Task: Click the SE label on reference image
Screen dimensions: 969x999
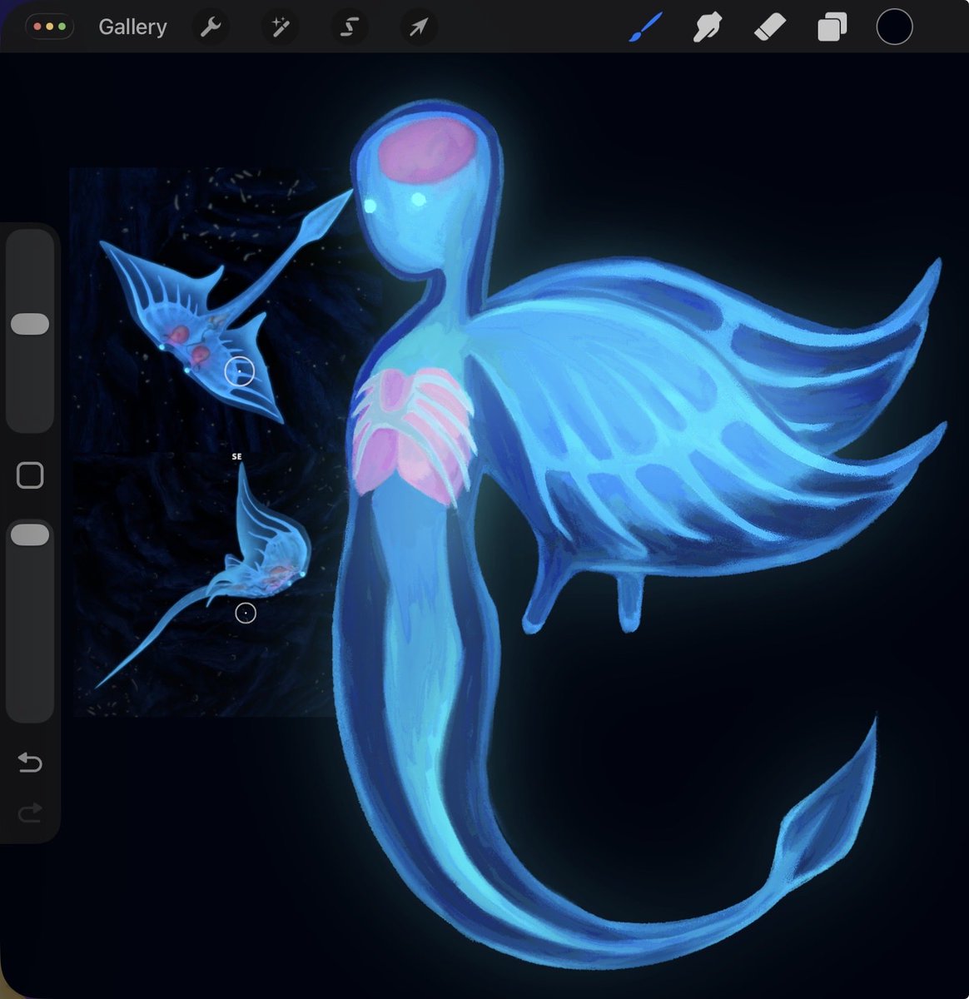Action: click(x=237, y=457)
